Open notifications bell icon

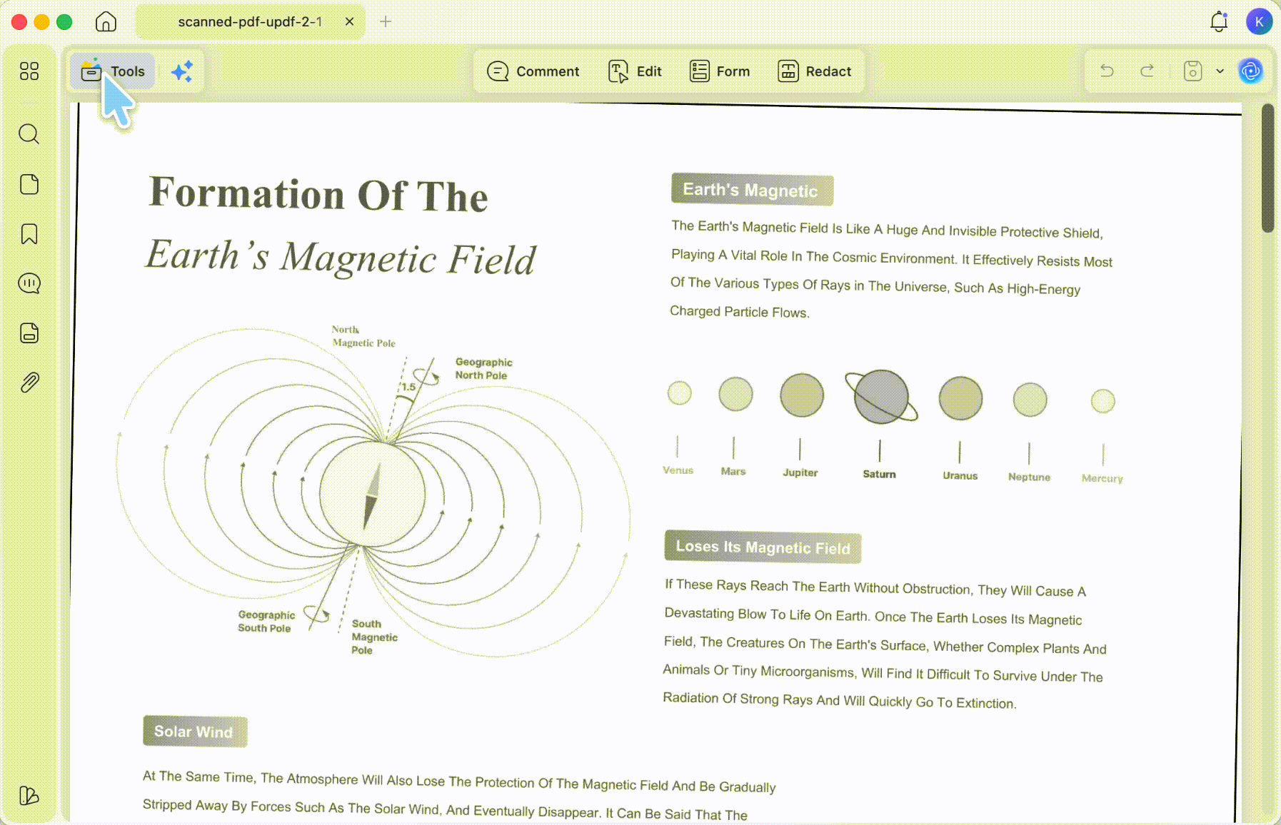(x=1219, y=21)
